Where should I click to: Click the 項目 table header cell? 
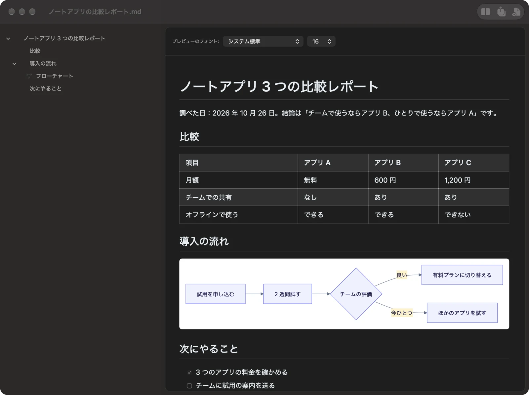pyautogui.click(x=239, y=163)
